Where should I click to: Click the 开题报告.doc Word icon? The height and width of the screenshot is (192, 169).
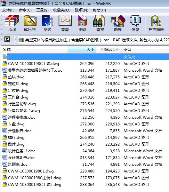tap(5, 131)
